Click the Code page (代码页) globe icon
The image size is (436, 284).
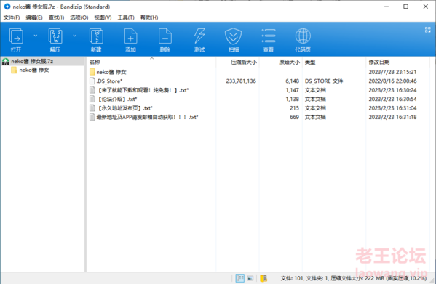303,36
